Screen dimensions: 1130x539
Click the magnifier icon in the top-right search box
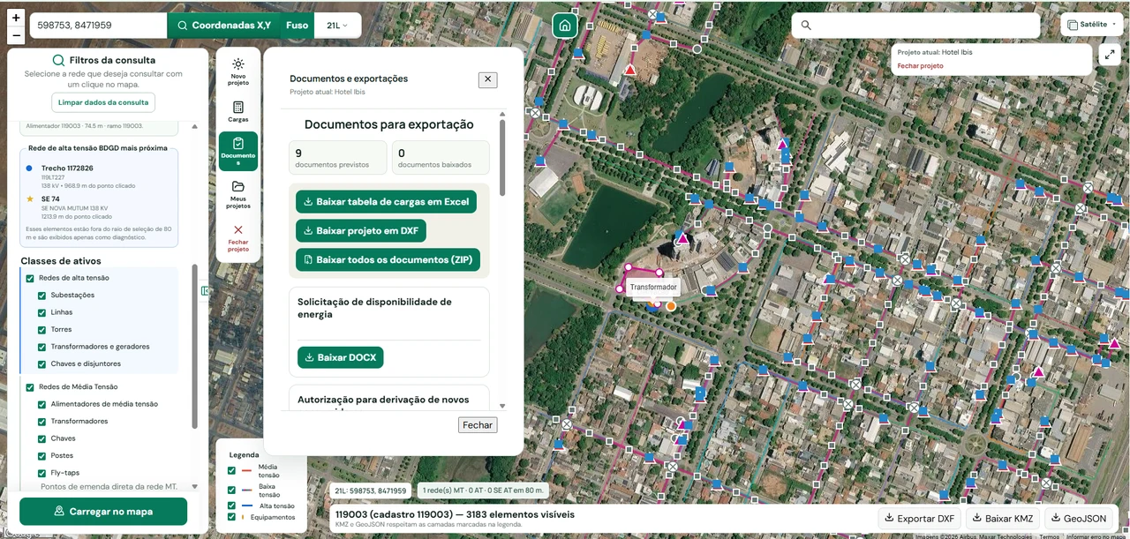click(x=806, y=26)
